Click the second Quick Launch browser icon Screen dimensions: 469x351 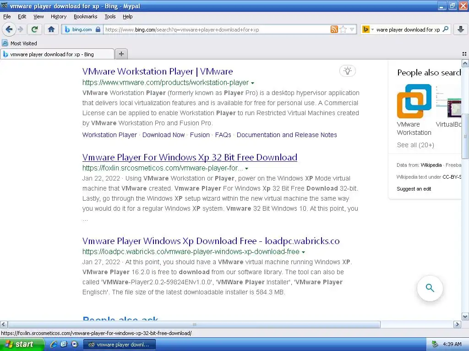tap(64, 345)
